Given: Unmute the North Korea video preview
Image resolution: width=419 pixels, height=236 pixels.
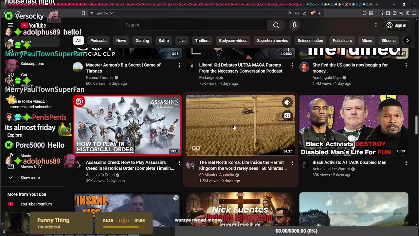Looking at the screenshot, I should 287,103.
